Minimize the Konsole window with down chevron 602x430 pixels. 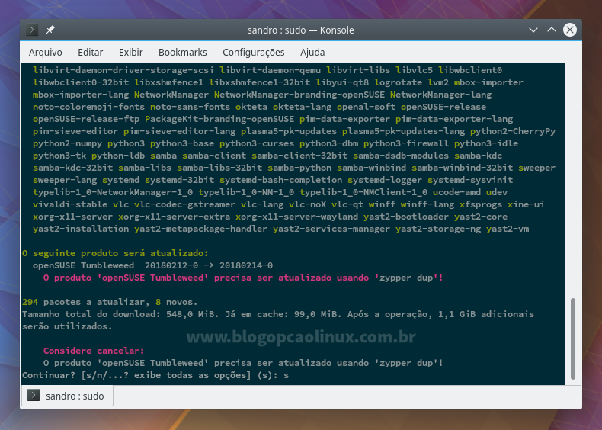point(533,30)
